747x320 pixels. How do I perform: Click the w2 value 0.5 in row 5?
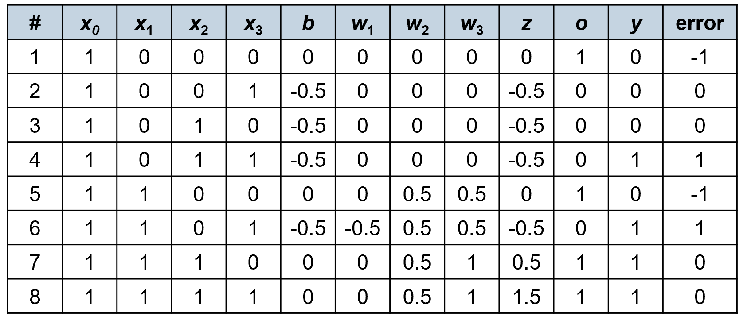[x=417, y=194]
